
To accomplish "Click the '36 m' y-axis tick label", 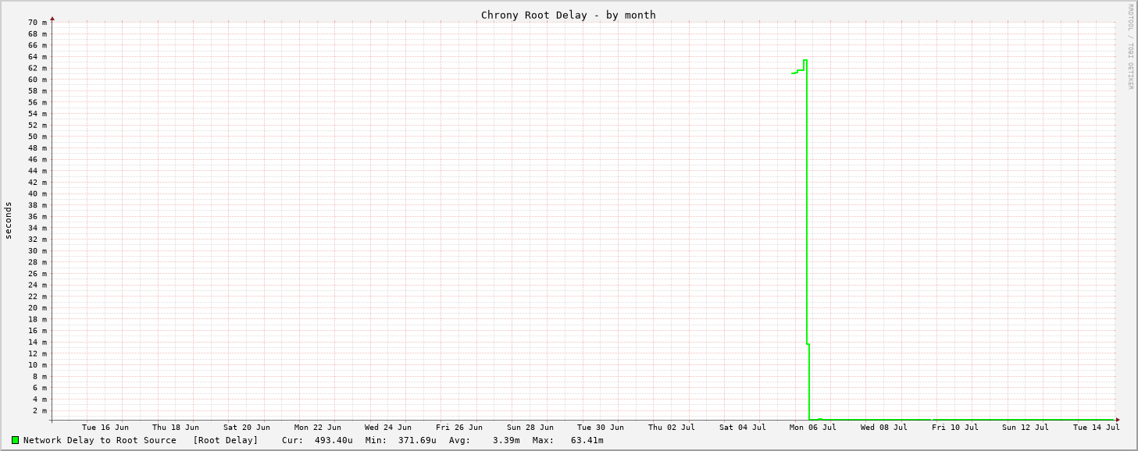I will click(37, 216).
